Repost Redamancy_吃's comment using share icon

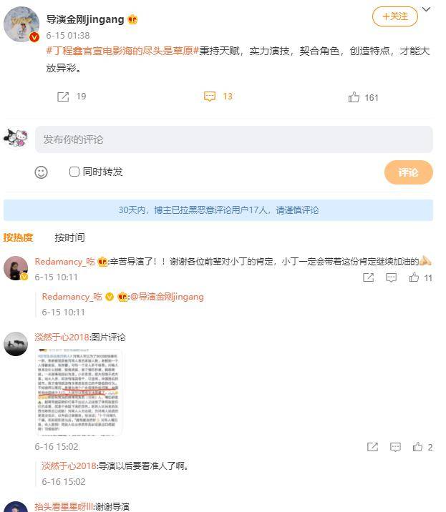[x=369, y=277]
